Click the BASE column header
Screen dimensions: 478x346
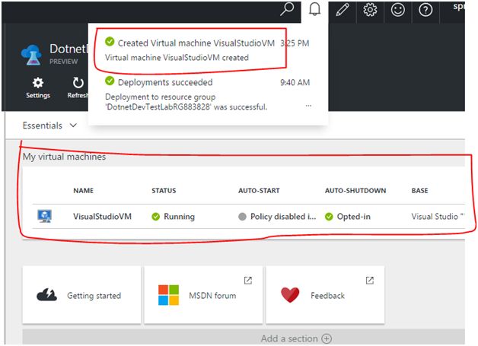[x=420, y=191]
